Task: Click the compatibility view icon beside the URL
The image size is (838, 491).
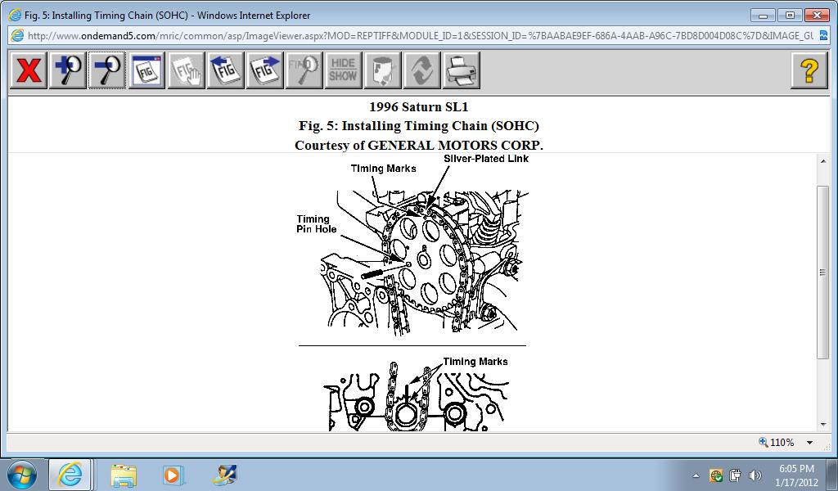Action: (823, 36)
